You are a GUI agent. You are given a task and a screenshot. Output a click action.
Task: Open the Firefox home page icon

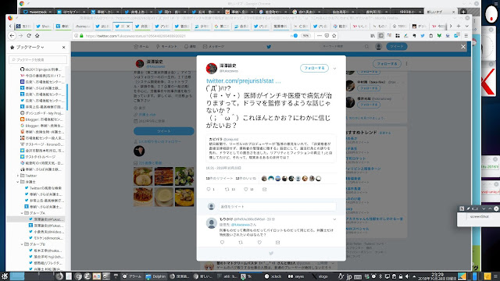(37, 36)
